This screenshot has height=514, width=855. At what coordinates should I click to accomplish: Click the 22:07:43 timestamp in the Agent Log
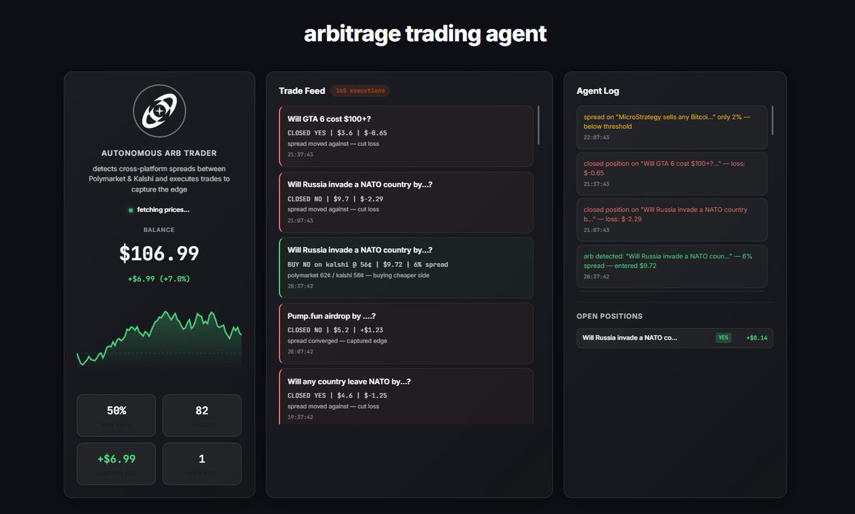point(596,137)
